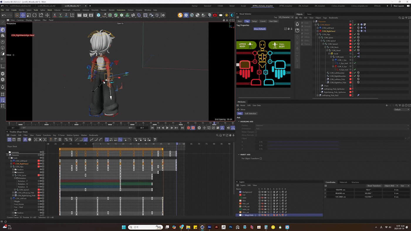Click the Record Active Objects button
This screenshot has height=231, width=411.
(189, 128)
